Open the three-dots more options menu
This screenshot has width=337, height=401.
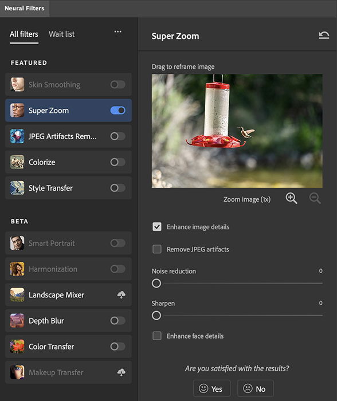tap(117, 32)
